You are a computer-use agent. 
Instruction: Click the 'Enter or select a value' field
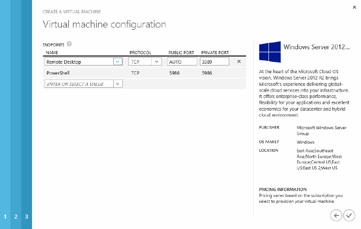click(79, 84)
